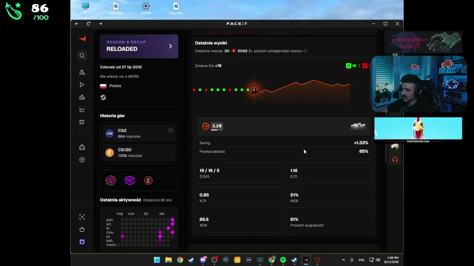Image resolution: width=474 pixels, height=266 pixels.
Task: Go back with the left arrow
Action: (x=77, y=24)
